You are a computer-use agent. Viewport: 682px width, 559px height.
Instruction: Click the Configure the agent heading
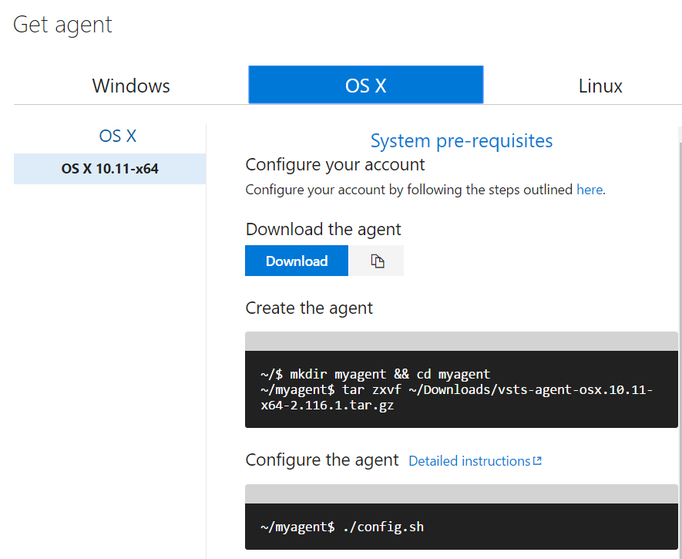pos(322,460)
